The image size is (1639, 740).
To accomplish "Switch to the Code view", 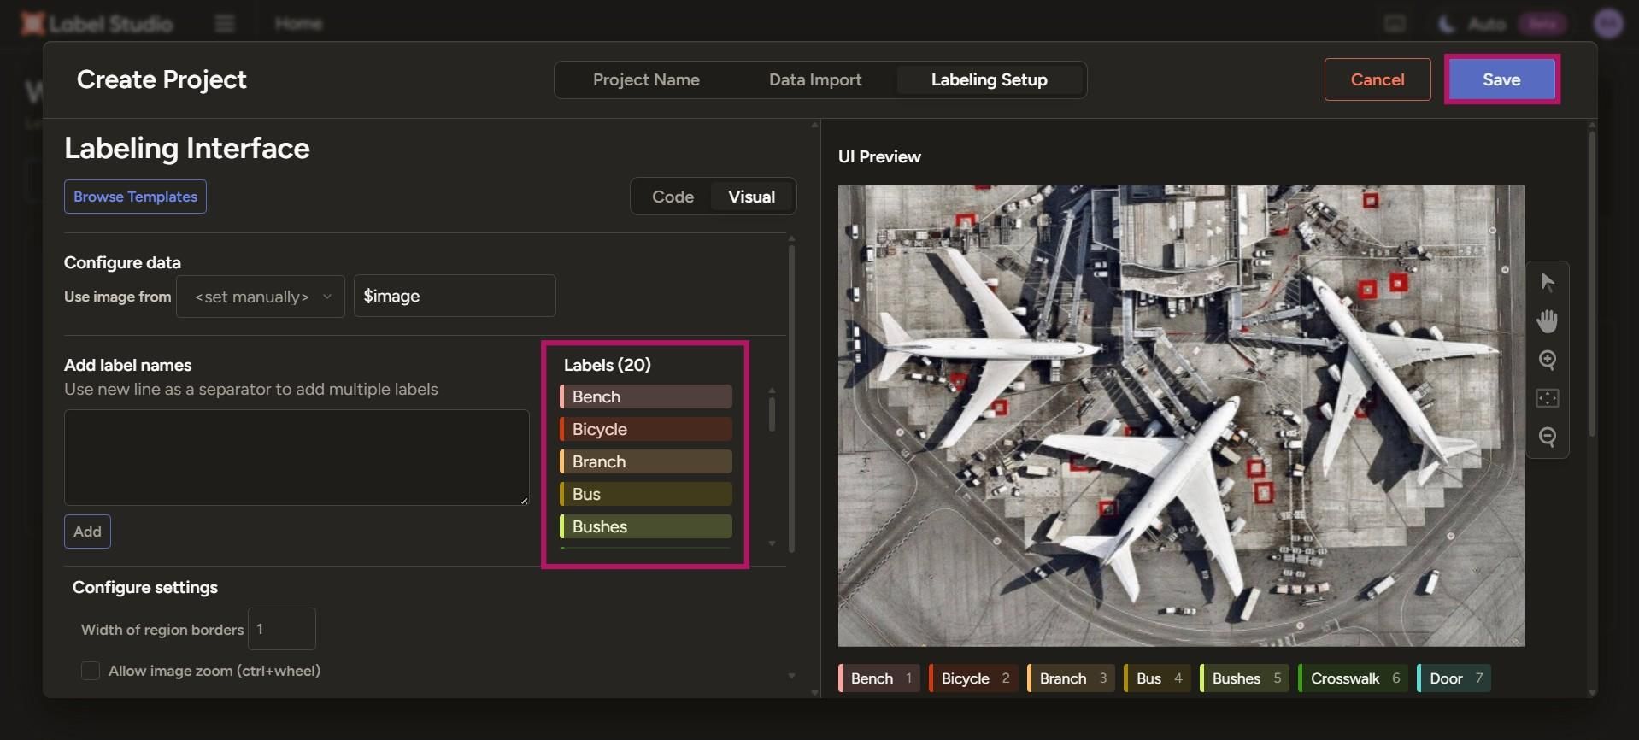I will pyautogui.click(x=673, y=197).
